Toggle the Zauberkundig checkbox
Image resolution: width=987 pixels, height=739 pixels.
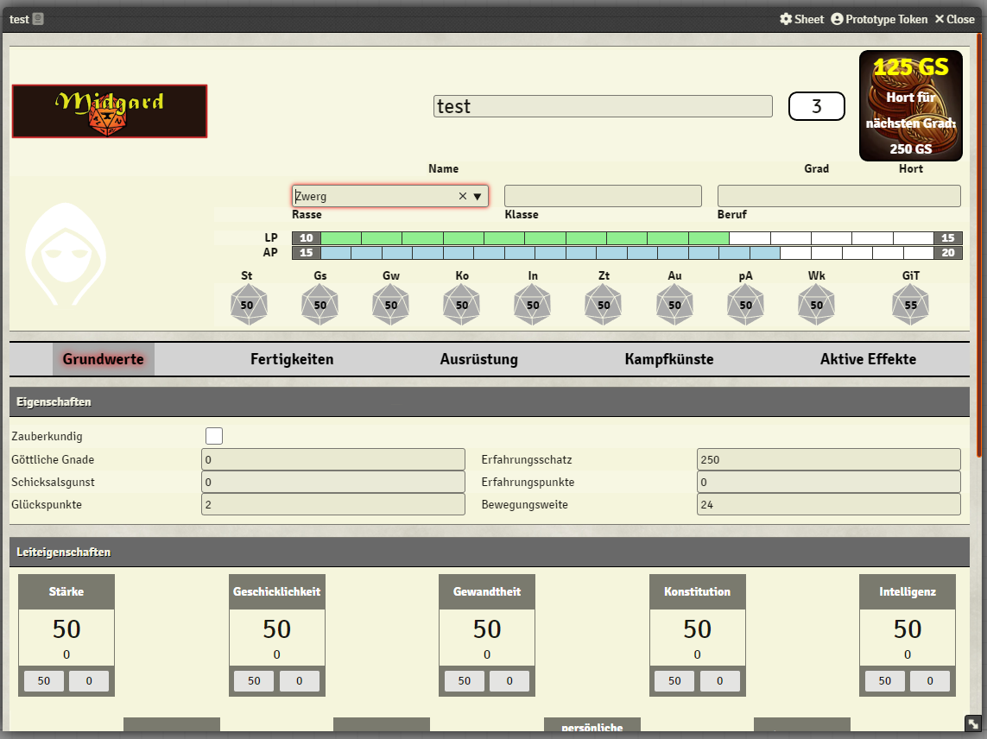(x=214, y=436)
